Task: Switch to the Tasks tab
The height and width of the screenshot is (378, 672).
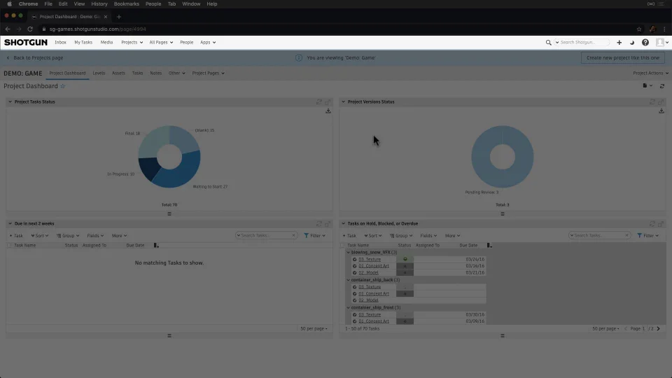Action: [x=137, y=73]
